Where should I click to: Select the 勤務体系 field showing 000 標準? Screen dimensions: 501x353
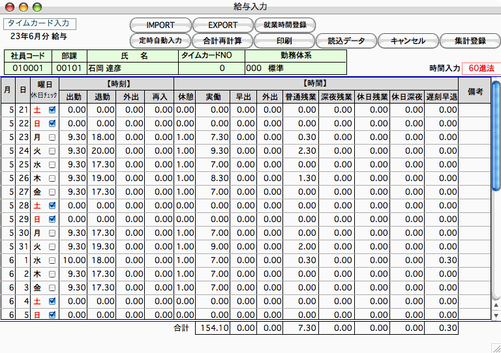pos(295,68)
